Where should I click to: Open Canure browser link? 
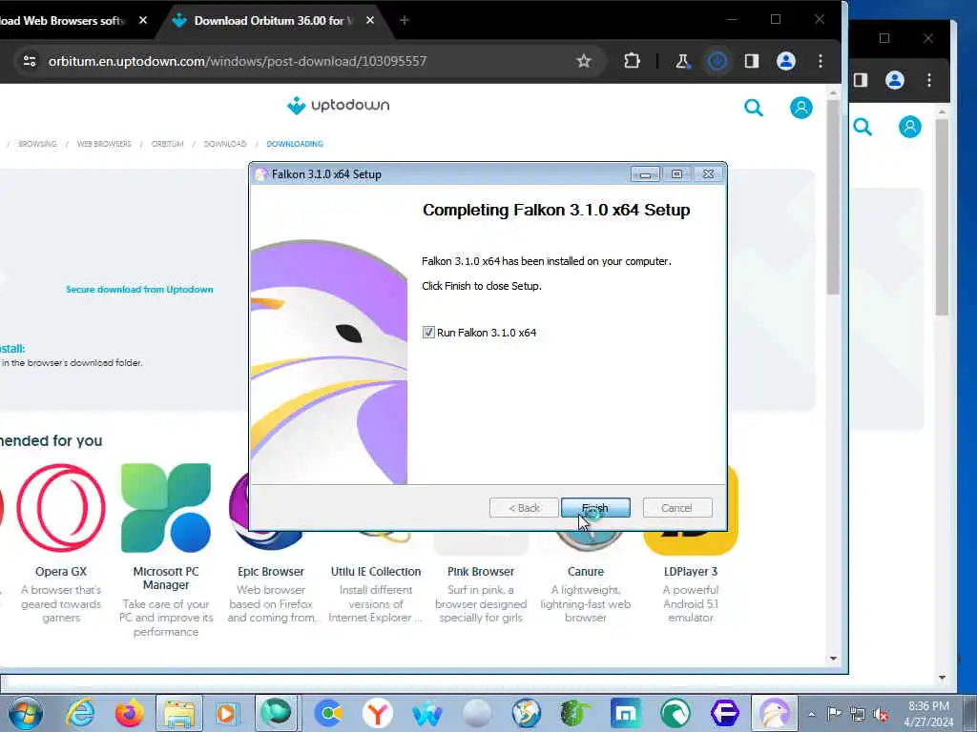pos(586,572)
